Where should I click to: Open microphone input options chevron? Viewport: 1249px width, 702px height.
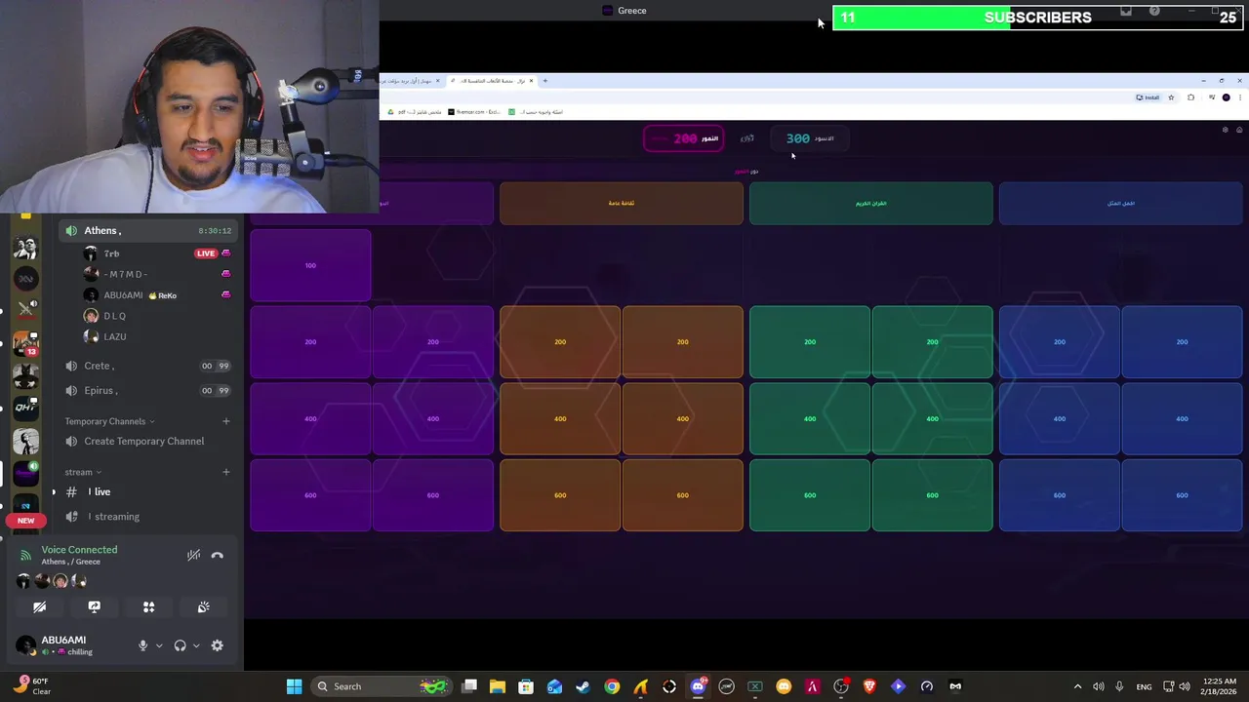coord(159,645)
